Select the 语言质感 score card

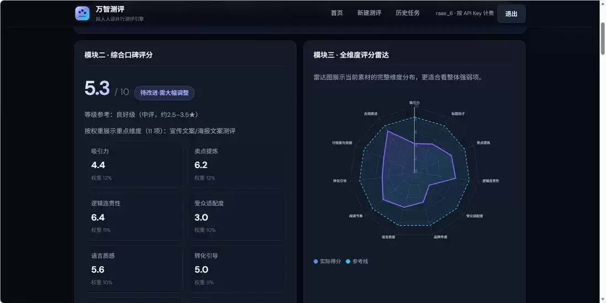(134, 269)
